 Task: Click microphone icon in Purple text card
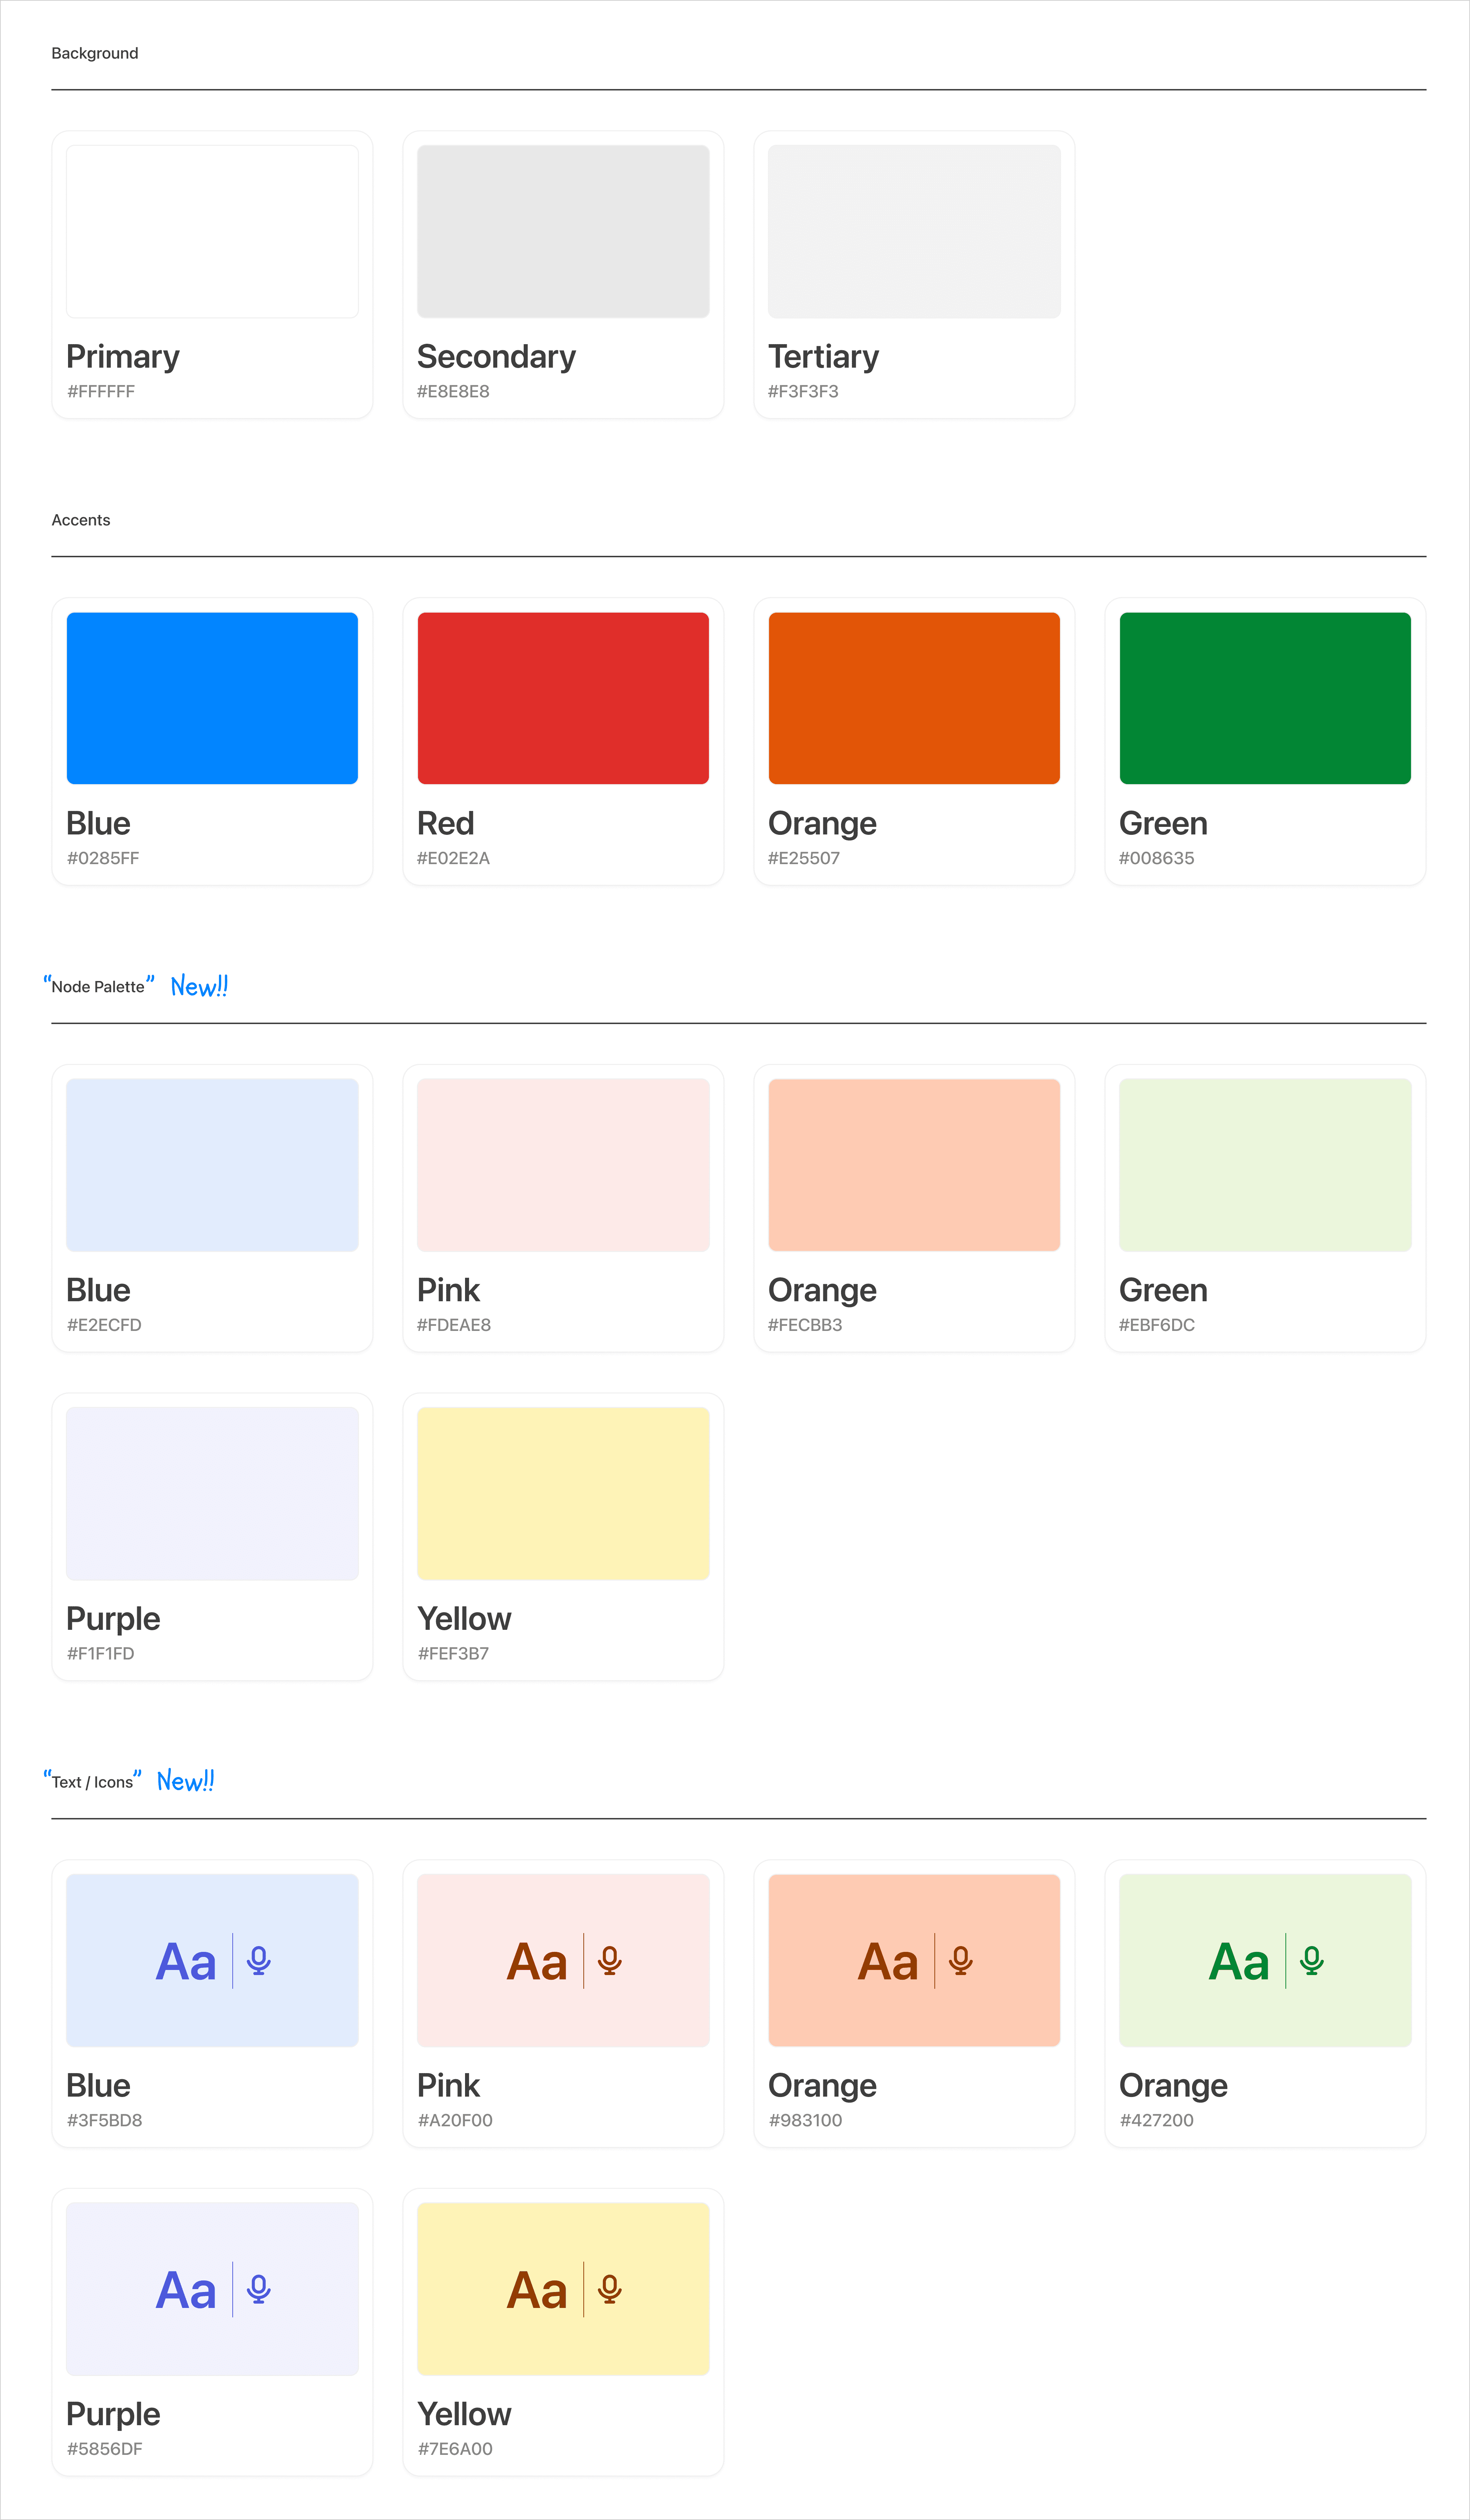[259, 2289]
